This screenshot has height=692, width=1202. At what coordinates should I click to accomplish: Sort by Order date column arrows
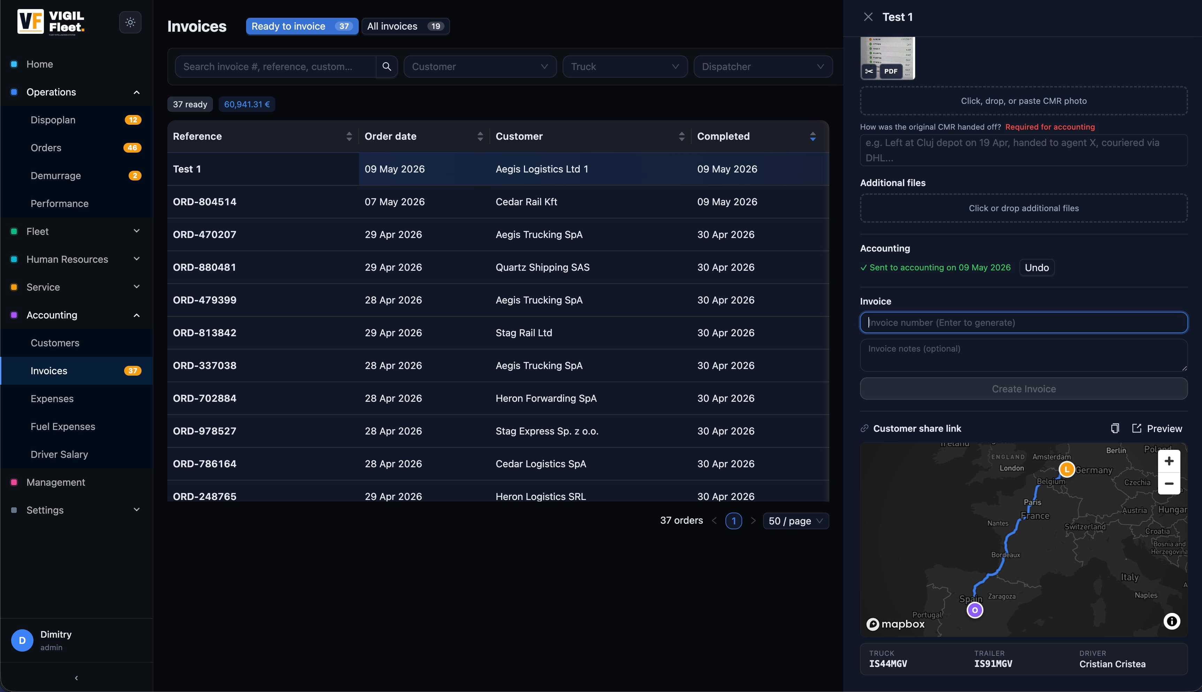click(x=480, y=136)
